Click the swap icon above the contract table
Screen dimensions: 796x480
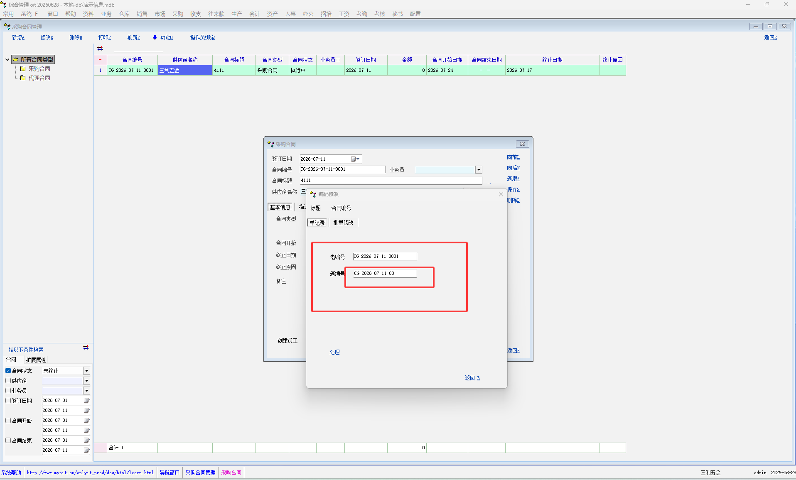pyautogui.click(x=100, y=49)
